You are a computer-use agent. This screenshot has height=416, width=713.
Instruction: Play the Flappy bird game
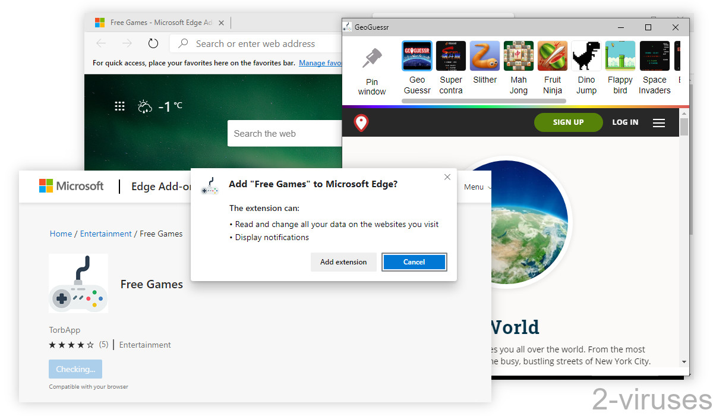620,55
